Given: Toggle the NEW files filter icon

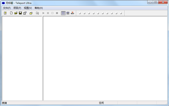Looking at the screenshot, I should tap(72, 13).
